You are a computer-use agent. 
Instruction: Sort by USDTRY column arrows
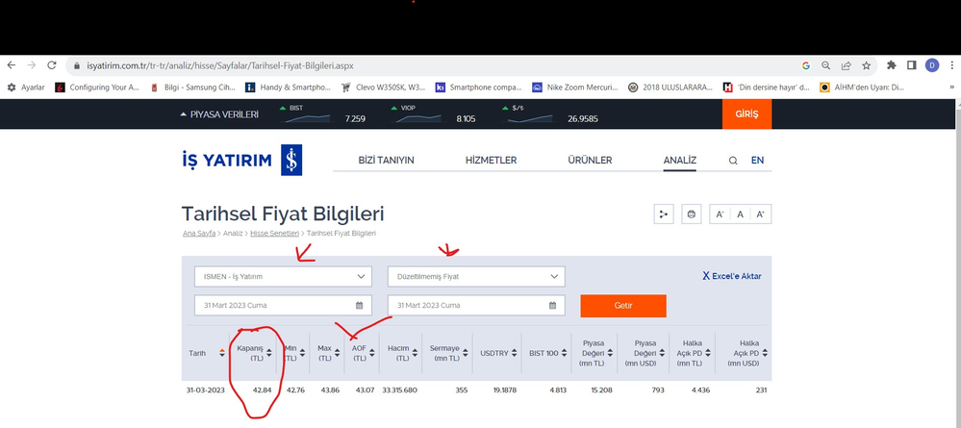click(513, 353)
